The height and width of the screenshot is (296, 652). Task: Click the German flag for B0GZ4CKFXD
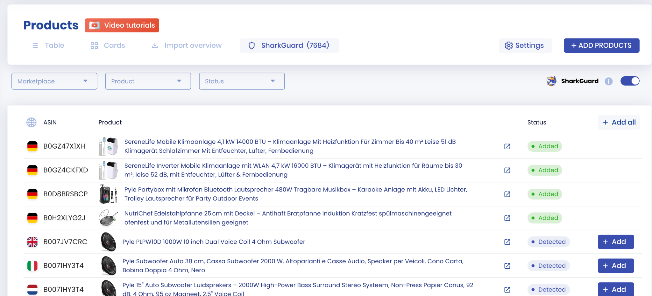pyautogui.click(x=32, y=170)
